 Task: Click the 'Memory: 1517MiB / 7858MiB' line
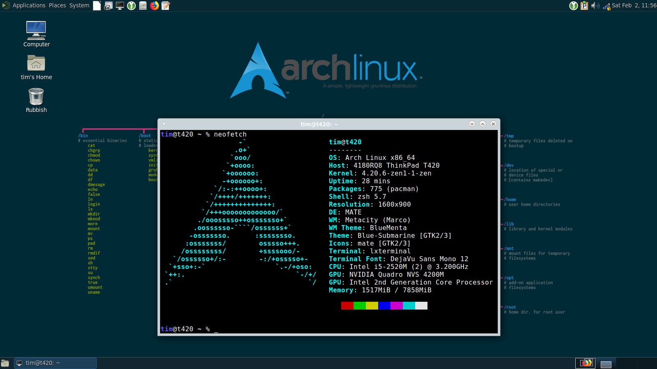pyautogui.click(x=380, y=290)
